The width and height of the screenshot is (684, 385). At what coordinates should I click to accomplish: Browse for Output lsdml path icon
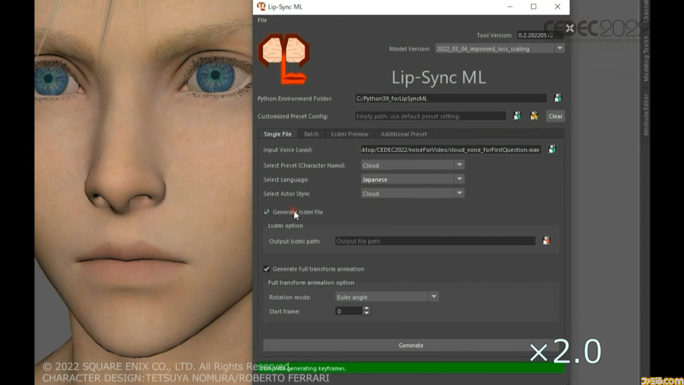point(546,241)
